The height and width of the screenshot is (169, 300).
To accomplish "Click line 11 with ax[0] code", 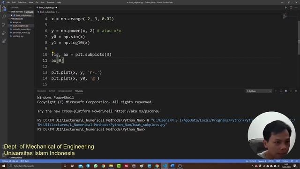I will (57, 61).
